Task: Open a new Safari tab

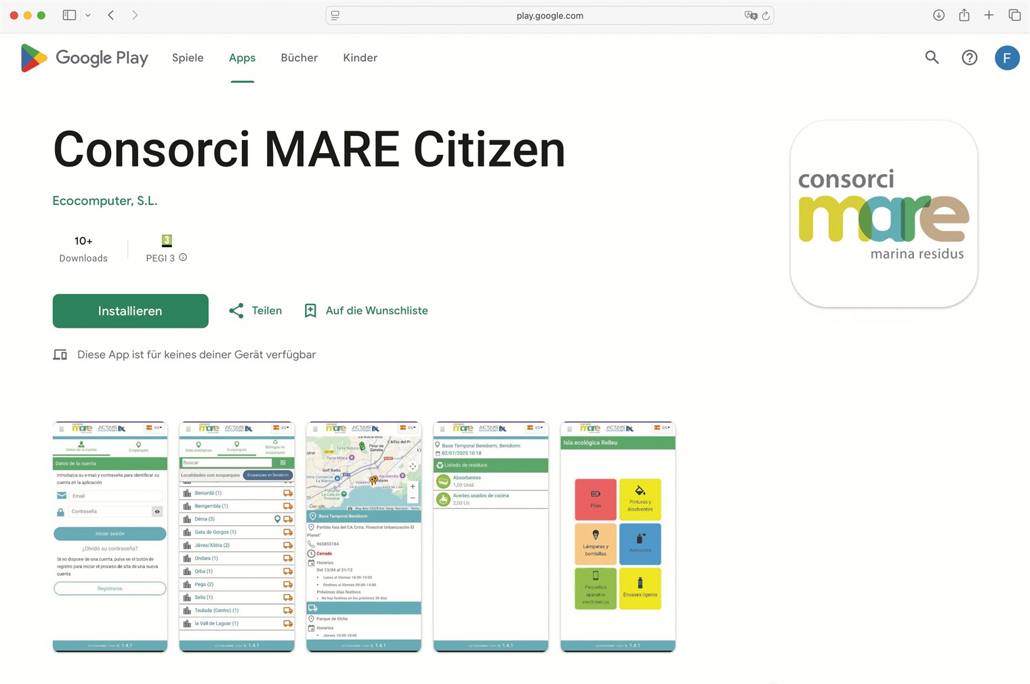Action: coord(989,15)
